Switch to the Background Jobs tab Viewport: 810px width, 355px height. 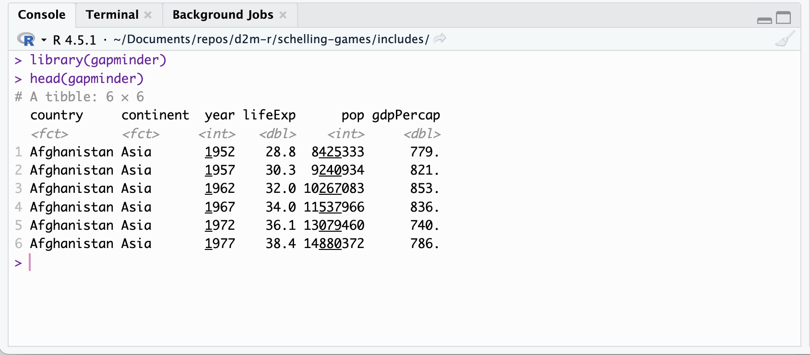pyautogui.click(x=223, y=15)
